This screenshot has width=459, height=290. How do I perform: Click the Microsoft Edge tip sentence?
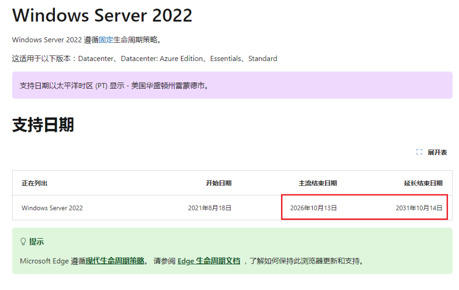point(193,261)
